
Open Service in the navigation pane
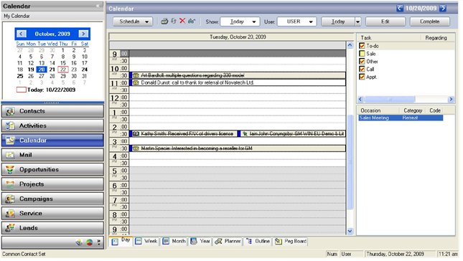pyautogui.click(x=52, y=213)
